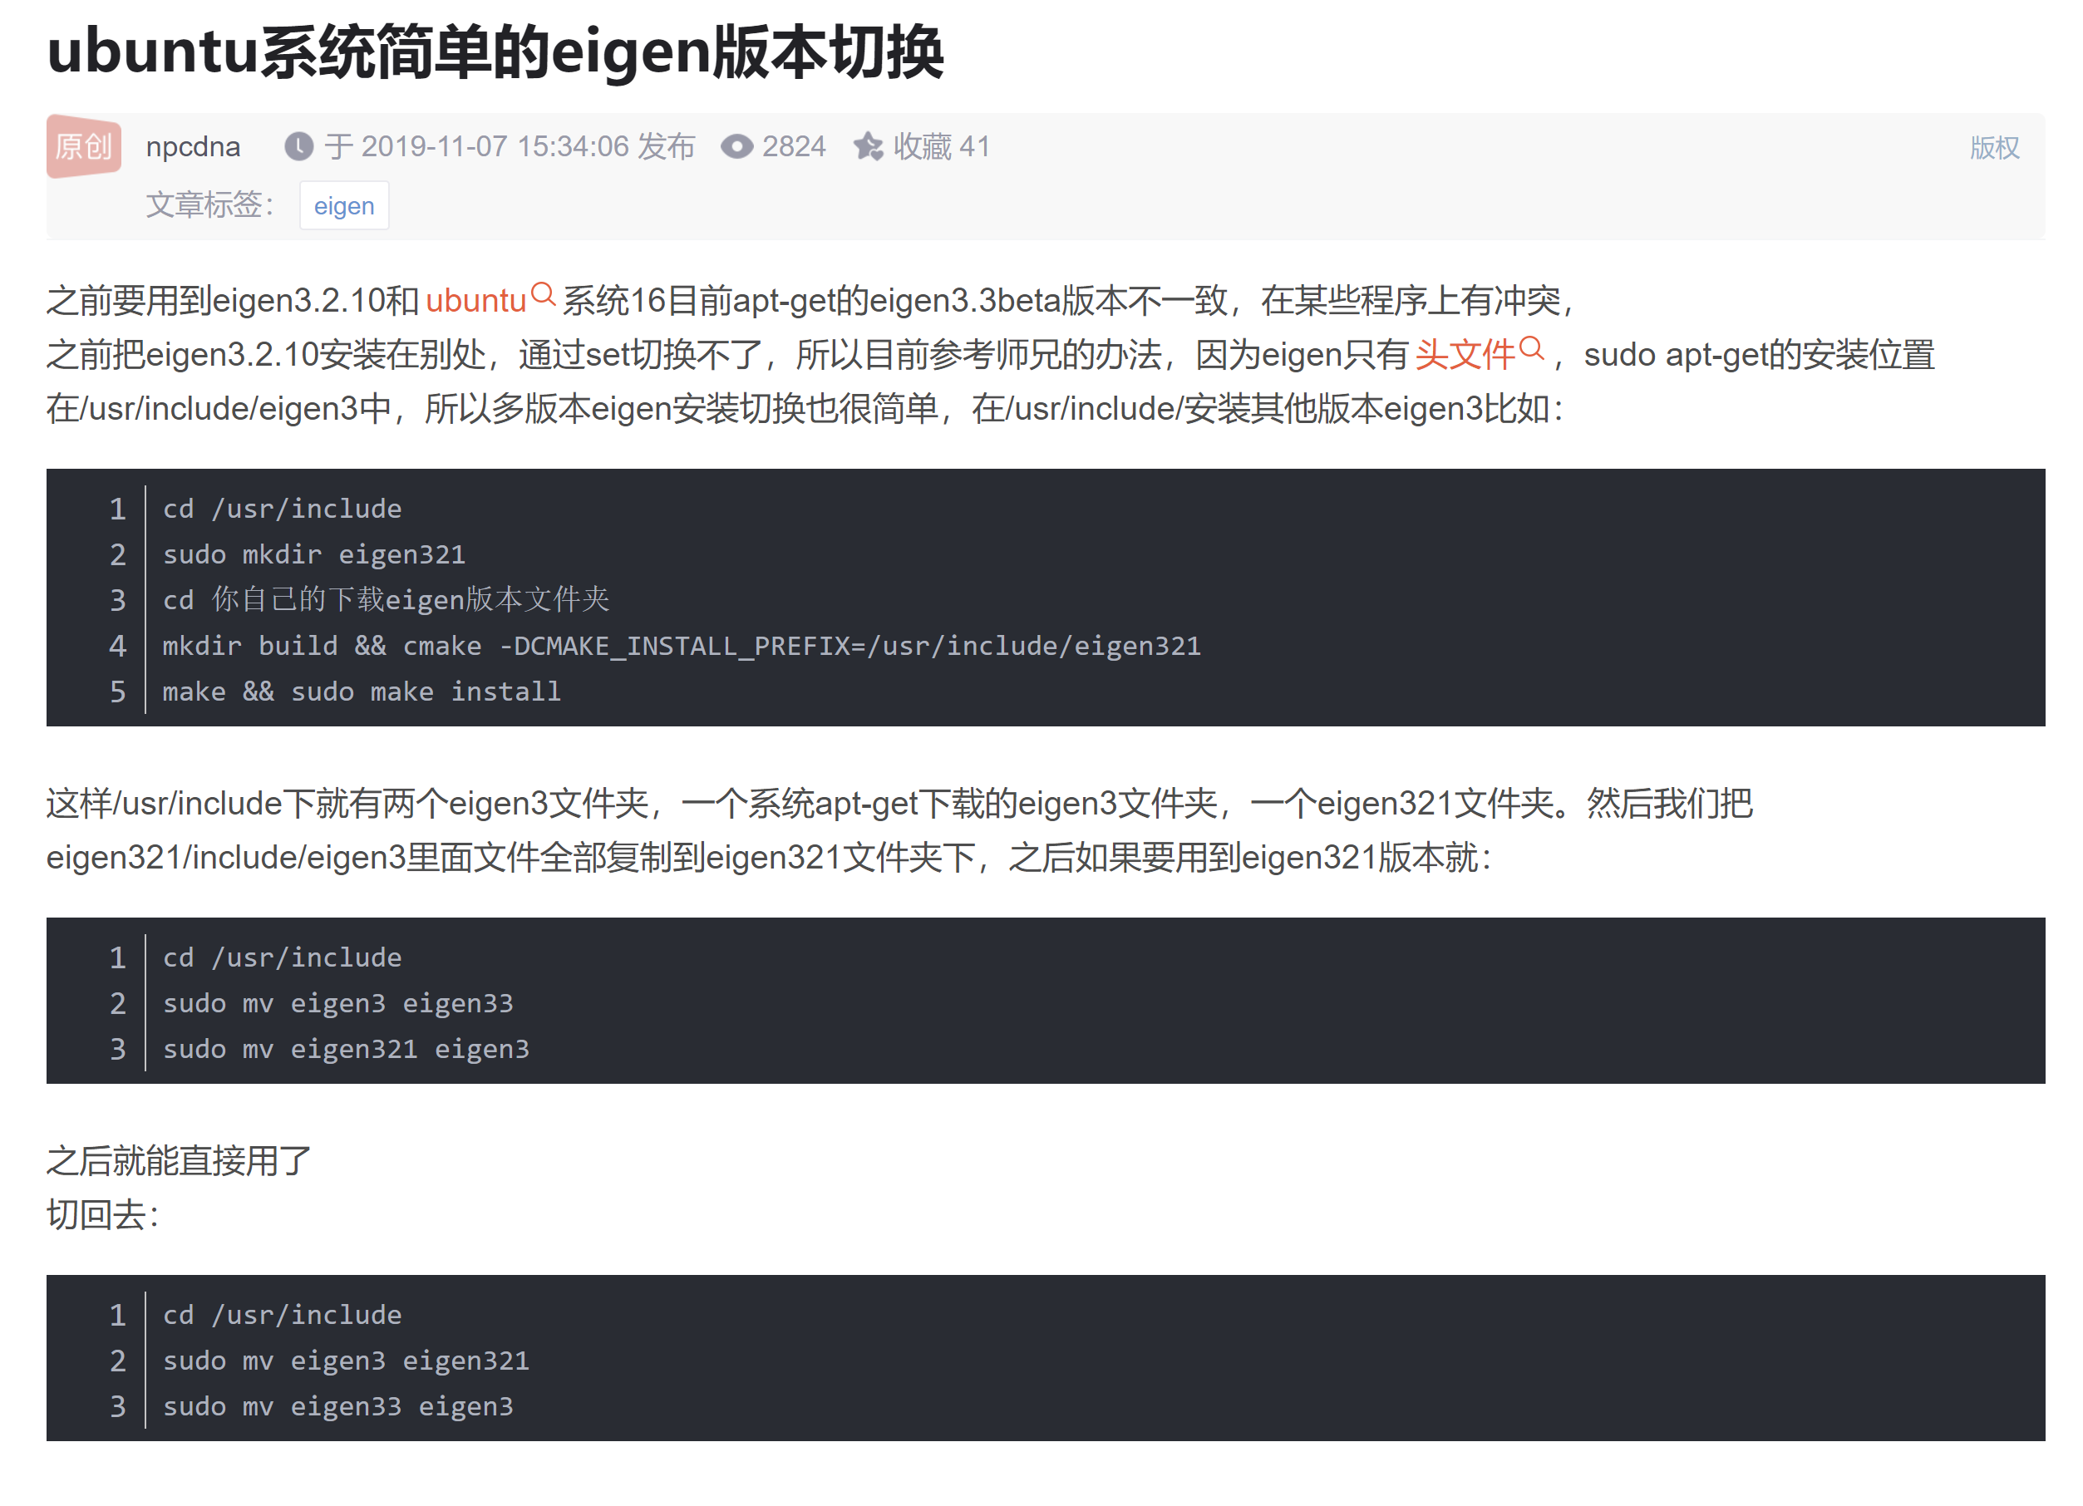Click the star 收藏 favorite icon
The width and height of the screenshot is (2083, 1506).
point(868,147)
